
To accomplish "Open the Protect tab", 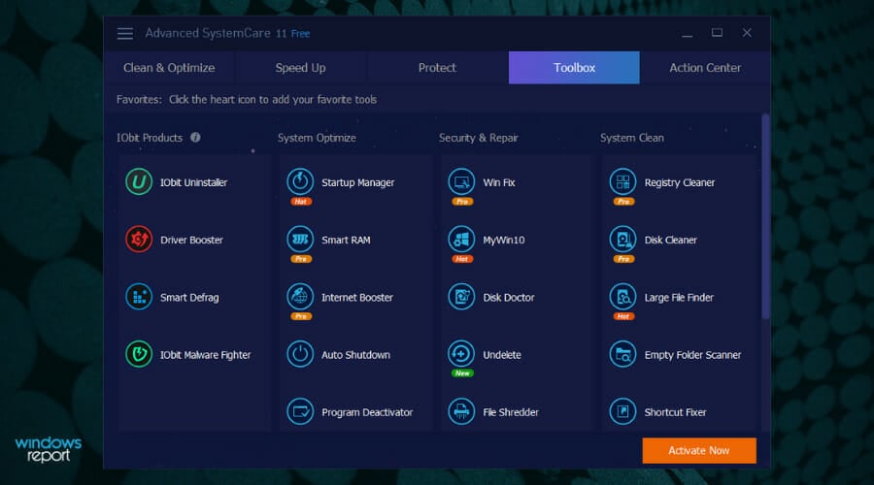I will tap(437, 67).
